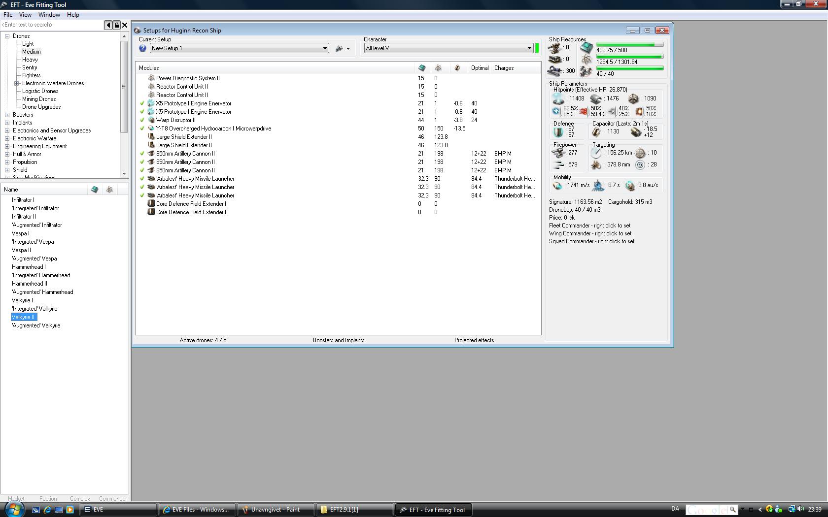This screenshot has width=828, height=517.
Task: Open the Active drones: 4 / 5 tab
Action: pyautogui.click(x=203, y=340)
